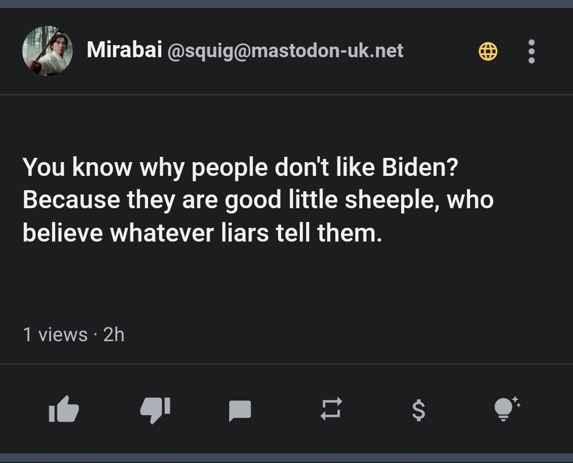
Task: Open Mirabai's profile avatar picture
Action: tap(48, 51)
